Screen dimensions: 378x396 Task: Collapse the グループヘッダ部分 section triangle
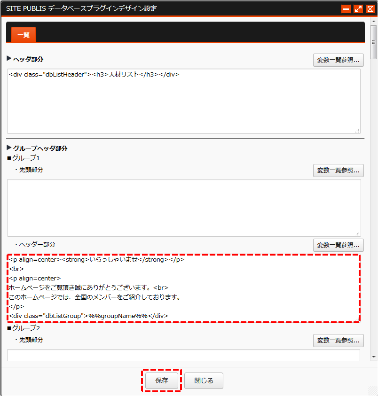9,148
